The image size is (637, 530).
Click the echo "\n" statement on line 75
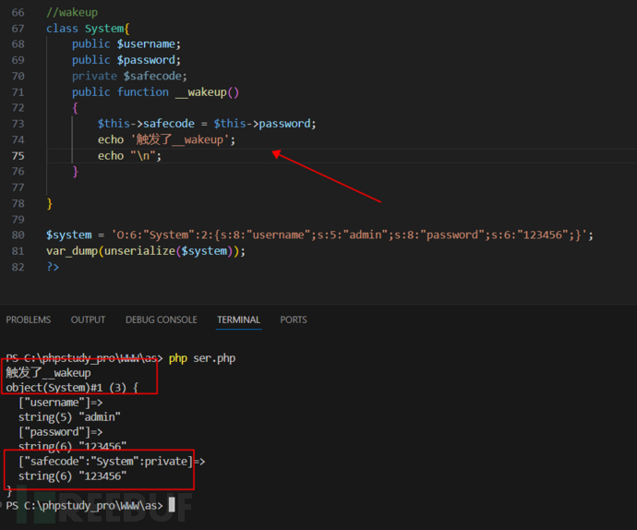coord(129,156)
